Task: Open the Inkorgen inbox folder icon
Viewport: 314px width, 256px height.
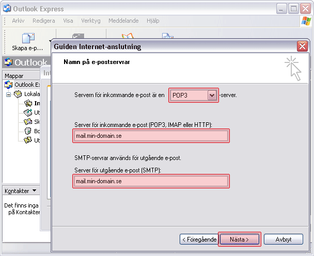Action: pyautogui.click(x=28, y=103)
